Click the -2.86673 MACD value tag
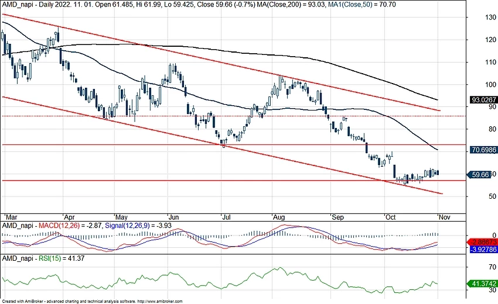498x304 pixels. pos(483,242)
